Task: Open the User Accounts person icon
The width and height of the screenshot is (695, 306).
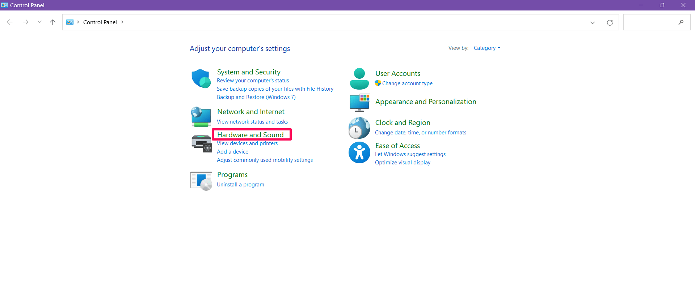Action: coord(359,78)
